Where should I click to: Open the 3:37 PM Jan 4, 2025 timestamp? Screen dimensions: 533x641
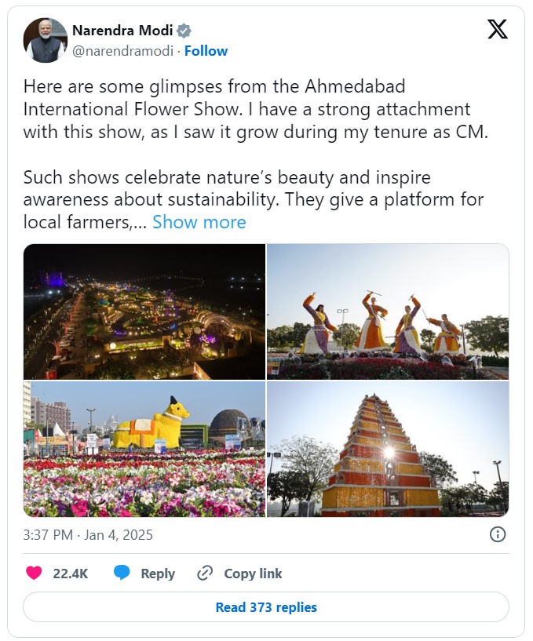click(88, 535)
